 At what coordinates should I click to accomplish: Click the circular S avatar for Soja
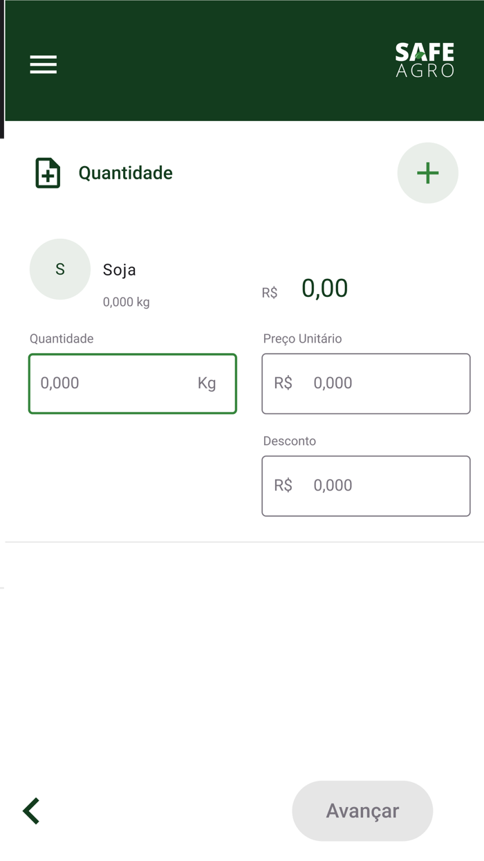point(59,269)
